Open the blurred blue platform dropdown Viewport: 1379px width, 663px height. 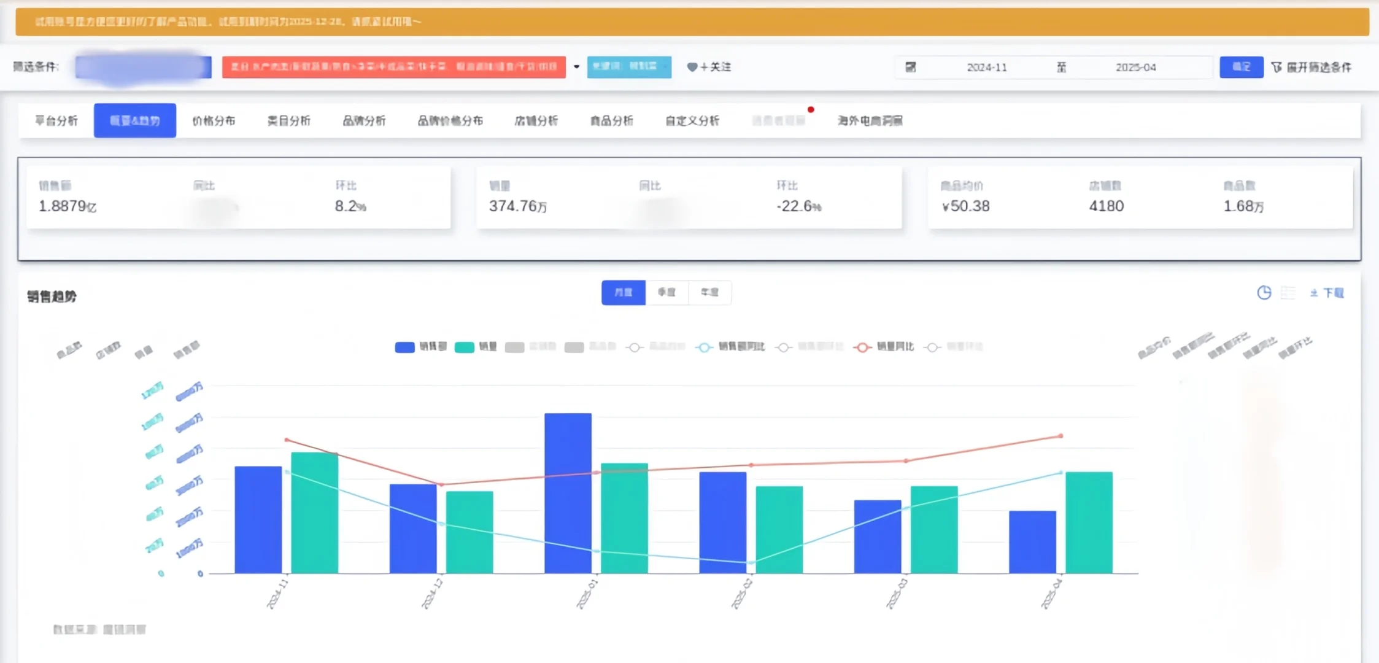click(143, 67)
